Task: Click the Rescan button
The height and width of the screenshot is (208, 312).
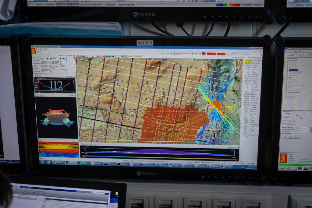Action: tap(177, 53)
